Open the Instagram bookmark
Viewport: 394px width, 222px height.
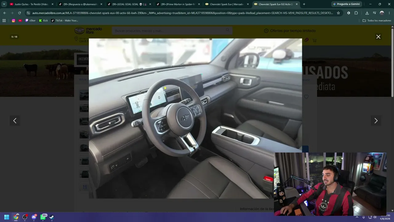point(14,20)
